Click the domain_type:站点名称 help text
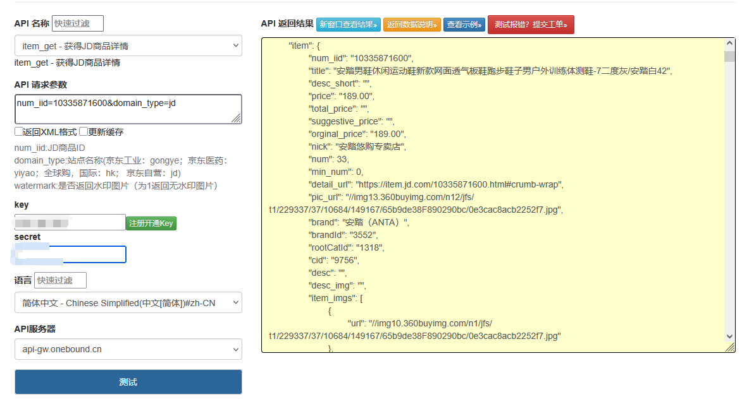This screenshot has height=404, width=742. coord(121,167)
